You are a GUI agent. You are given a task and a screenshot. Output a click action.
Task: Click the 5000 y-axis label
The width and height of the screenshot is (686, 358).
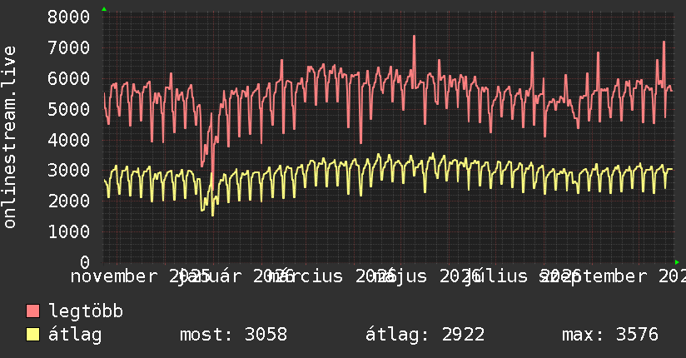[68, 109]
